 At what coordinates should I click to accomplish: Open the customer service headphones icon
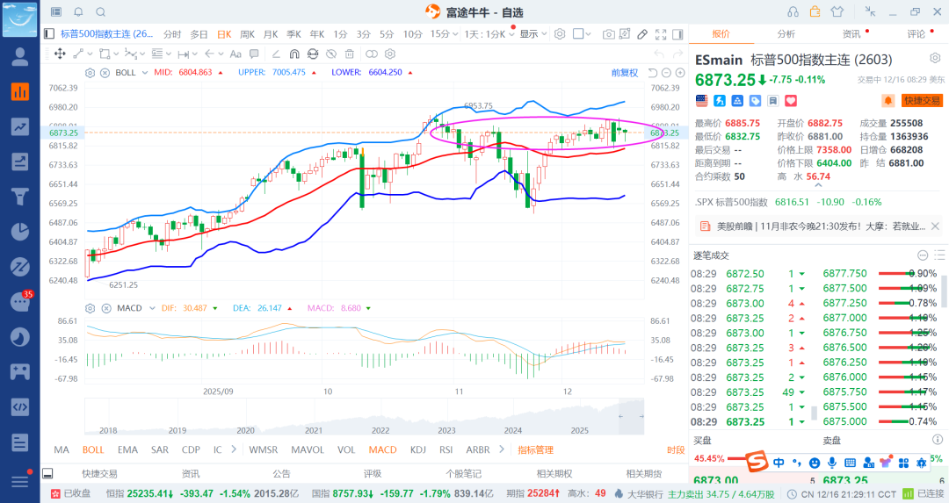(793, 11)
